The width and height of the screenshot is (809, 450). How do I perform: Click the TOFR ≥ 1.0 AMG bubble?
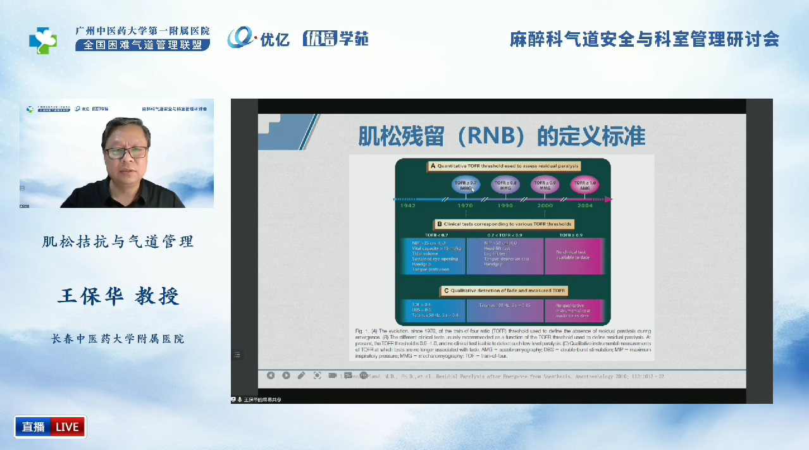(x=584, y=185)
